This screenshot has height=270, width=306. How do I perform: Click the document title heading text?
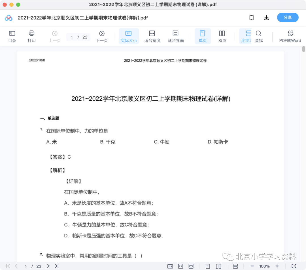pyautogui.click(x=151, y=99)
